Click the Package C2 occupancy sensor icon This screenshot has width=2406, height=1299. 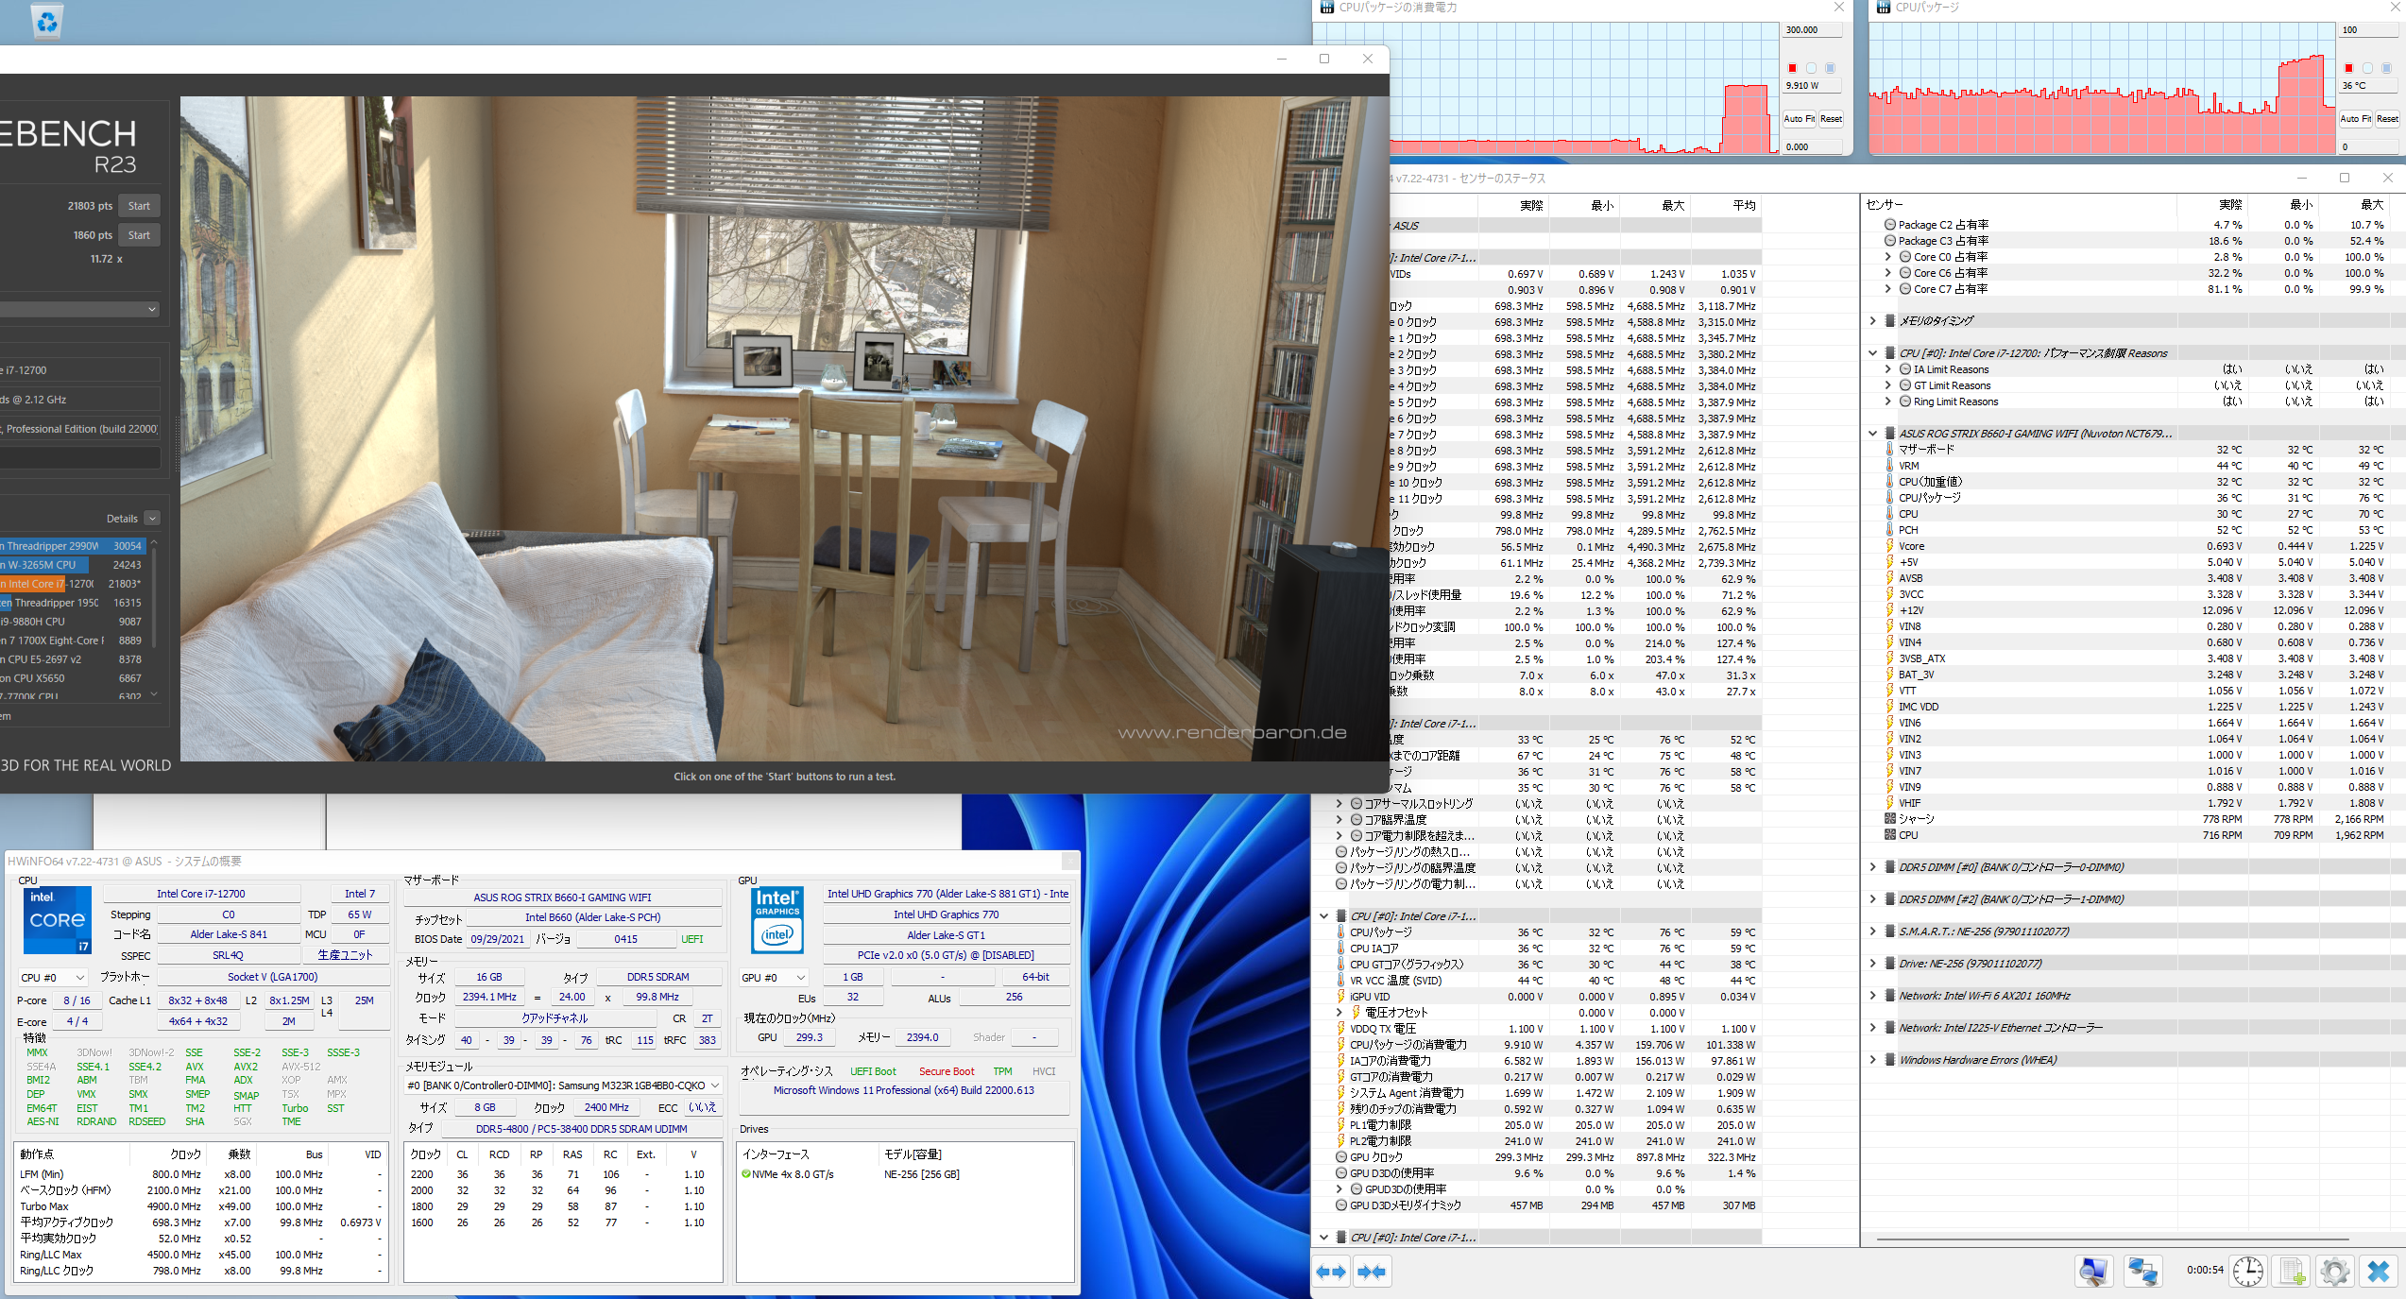point(1890,225)
